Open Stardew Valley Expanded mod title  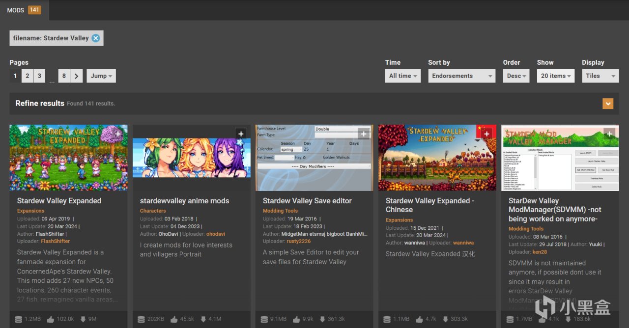[59, 201]
